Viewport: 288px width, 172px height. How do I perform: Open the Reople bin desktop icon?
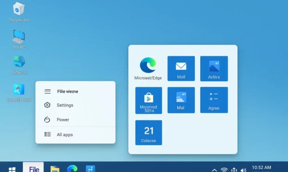pyautogui.click(x=19, y=12)
